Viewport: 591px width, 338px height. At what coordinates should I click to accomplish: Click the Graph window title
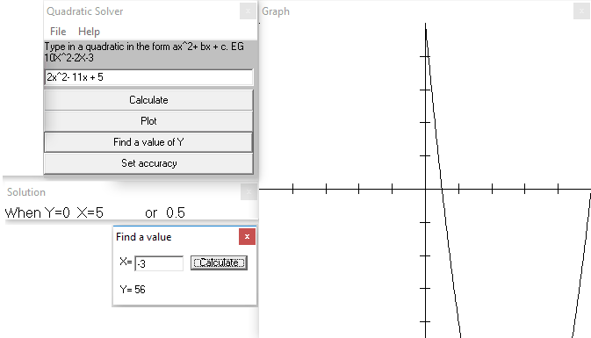pyautogui.click(x=276, y=11)
